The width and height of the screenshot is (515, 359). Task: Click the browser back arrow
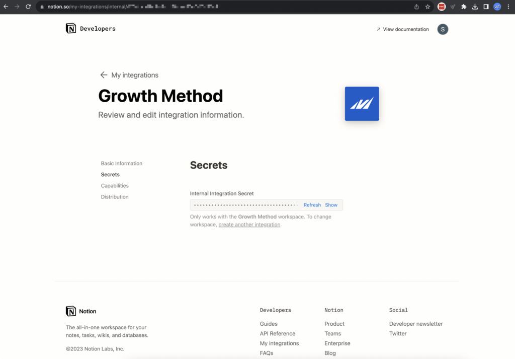(x=6, y=7)
